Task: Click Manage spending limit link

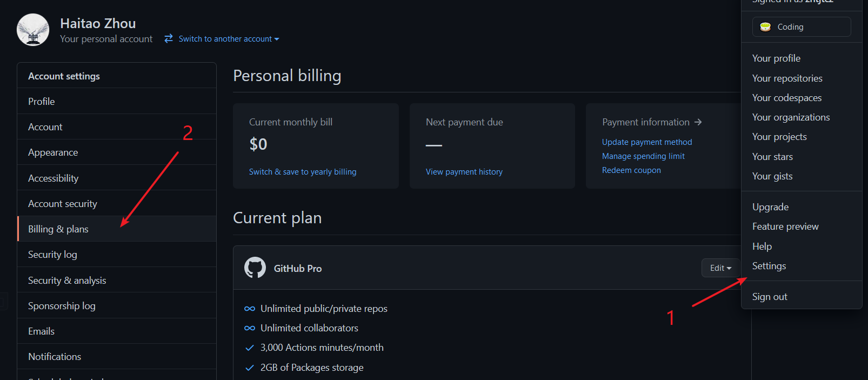Action: click(x=643, y=156)
